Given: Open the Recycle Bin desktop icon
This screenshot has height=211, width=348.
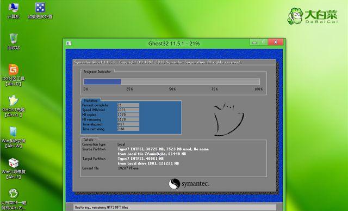Looking at the screenshot, I should pyautogui.click(x=14, y=41).
